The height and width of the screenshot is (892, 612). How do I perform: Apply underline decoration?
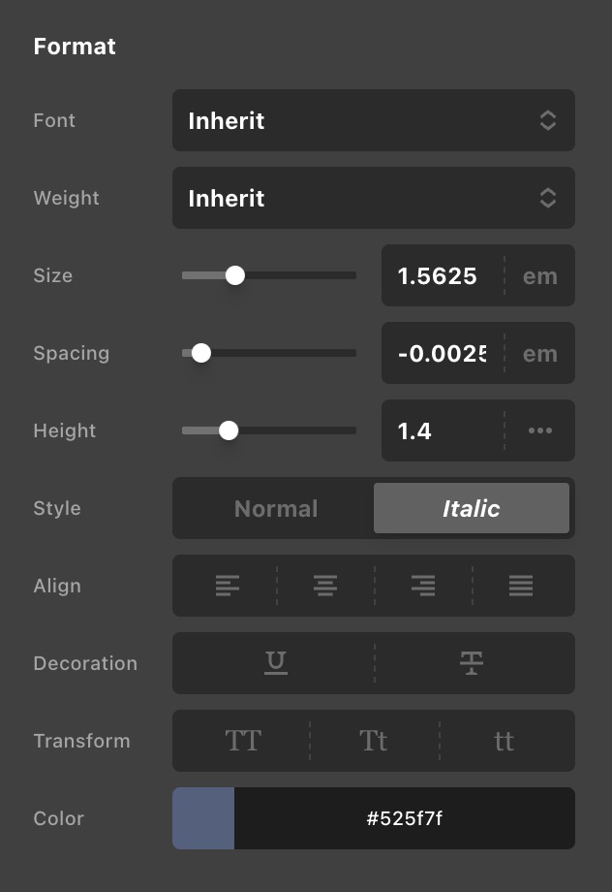(x=275, y=663)
